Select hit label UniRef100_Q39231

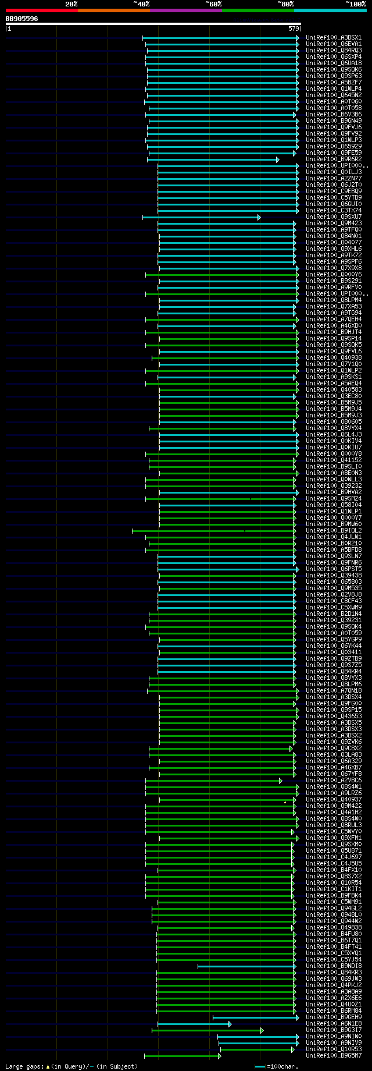pyautogui.click(x=334, y=620)
